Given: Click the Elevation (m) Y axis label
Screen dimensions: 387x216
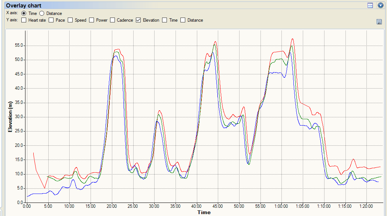Looking at the screenshot, I should pyautogui.click(x=10, y=117).
